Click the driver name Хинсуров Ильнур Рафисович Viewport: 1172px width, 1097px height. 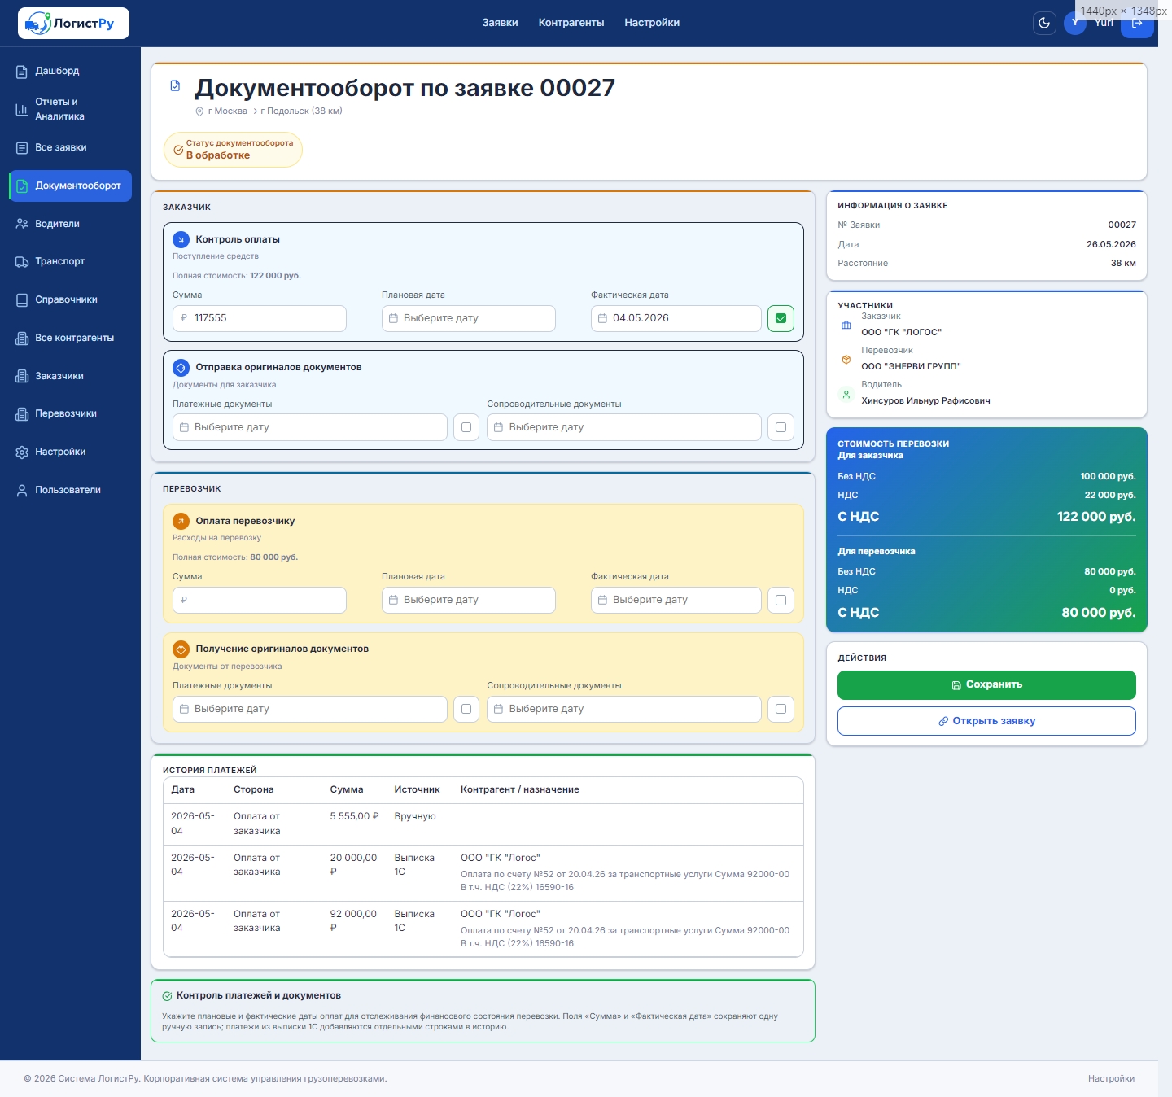(x=925, y=400)
